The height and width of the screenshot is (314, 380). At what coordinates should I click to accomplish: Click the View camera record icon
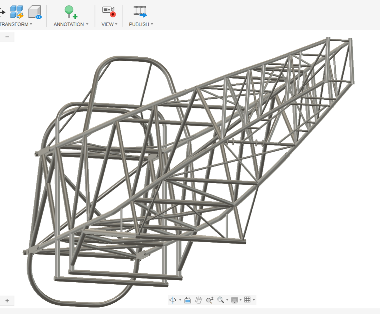pyautogui.click(x=109, y=12)
